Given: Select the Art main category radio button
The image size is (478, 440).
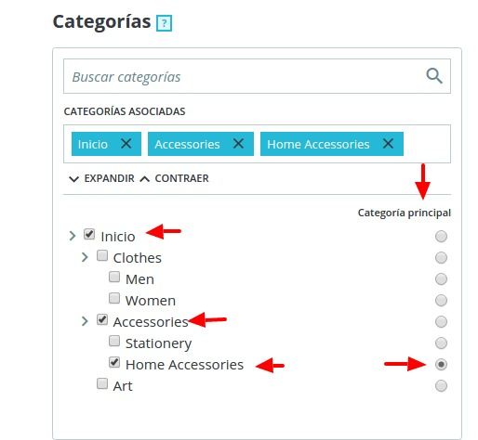Looking at the screenshot, I should [441, 386].
